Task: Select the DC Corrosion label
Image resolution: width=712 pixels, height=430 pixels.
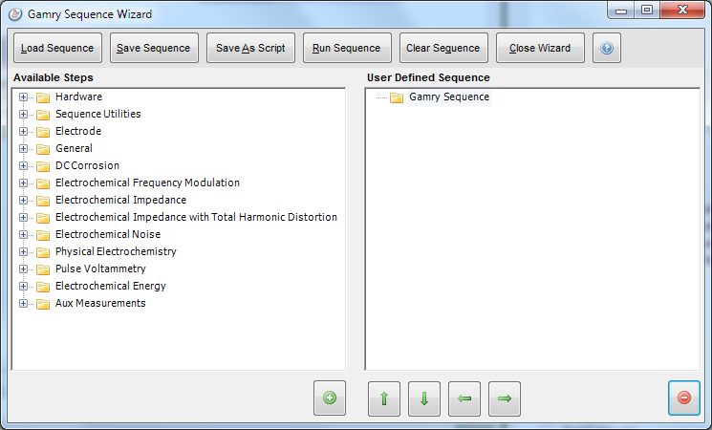Action: coord(87,165)
